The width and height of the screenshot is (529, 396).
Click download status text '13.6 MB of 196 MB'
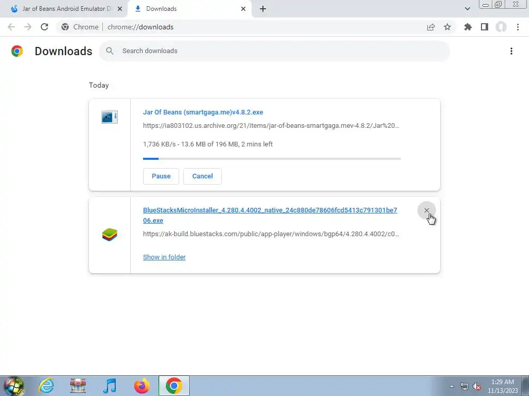pyautogui.click(x=210, y=144)
